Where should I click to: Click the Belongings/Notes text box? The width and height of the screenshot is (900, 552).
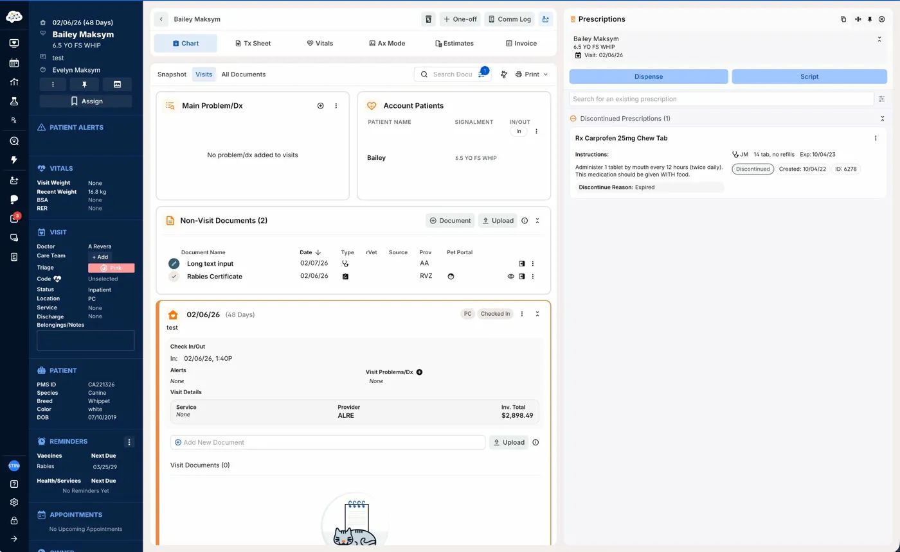[x=85, y=340]
